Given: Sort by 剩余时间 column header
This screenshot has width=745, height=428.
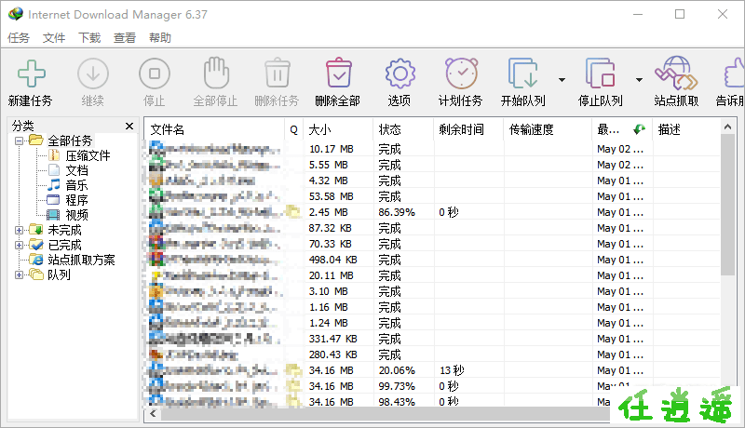Looking at the screenshot, I should point(468,129).
